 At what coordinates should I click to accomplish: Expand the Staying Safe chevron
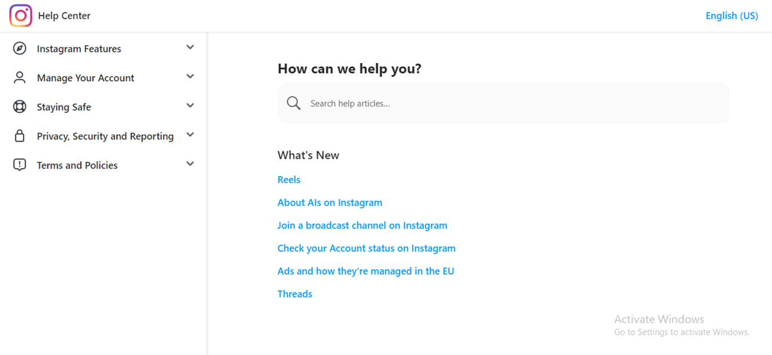click(190, 106)
